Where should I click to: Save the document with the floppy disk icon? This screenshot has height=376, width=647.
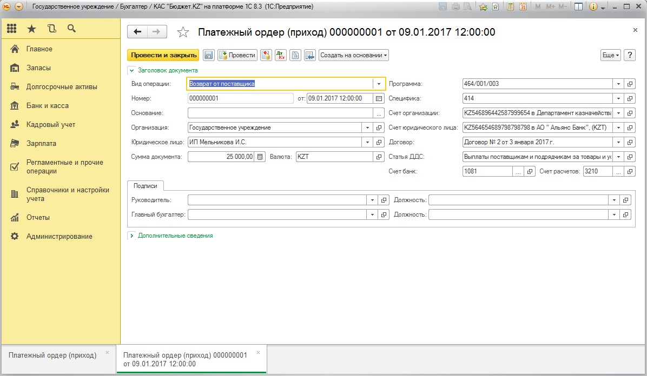coord(208,55)
